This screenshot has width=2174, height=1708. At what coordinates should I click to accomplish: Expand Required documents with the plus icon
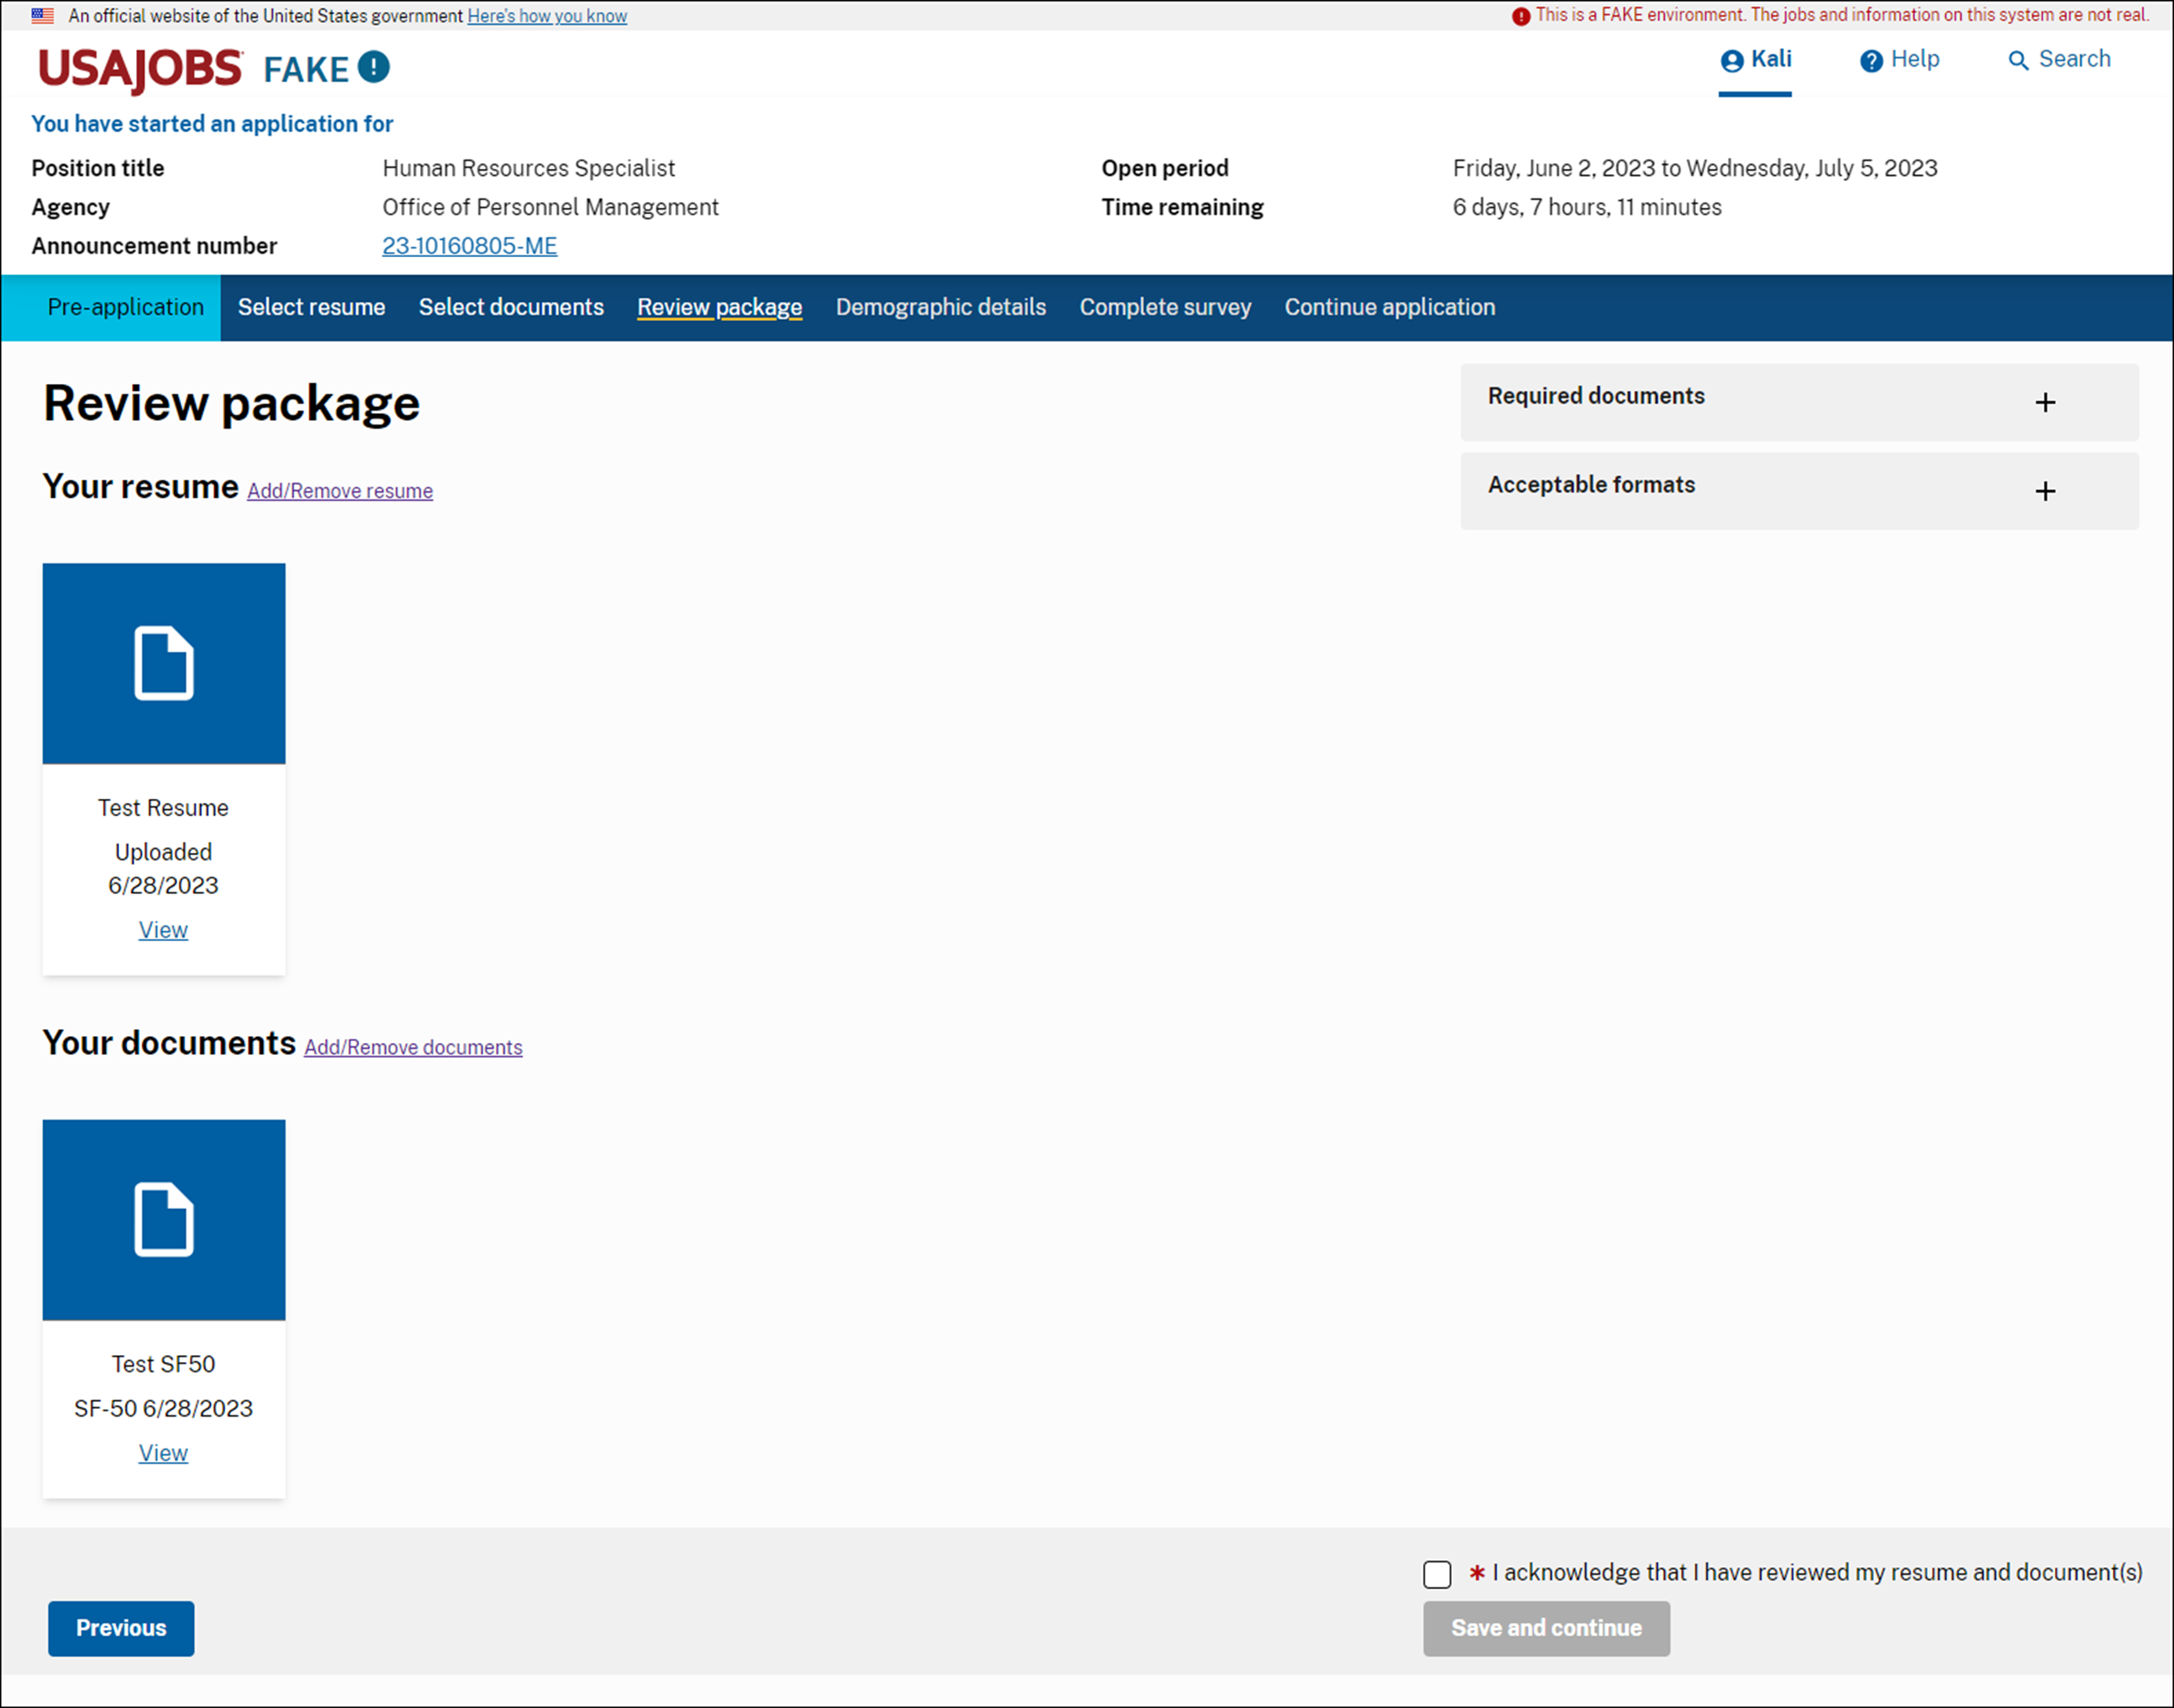point(2045,402)
